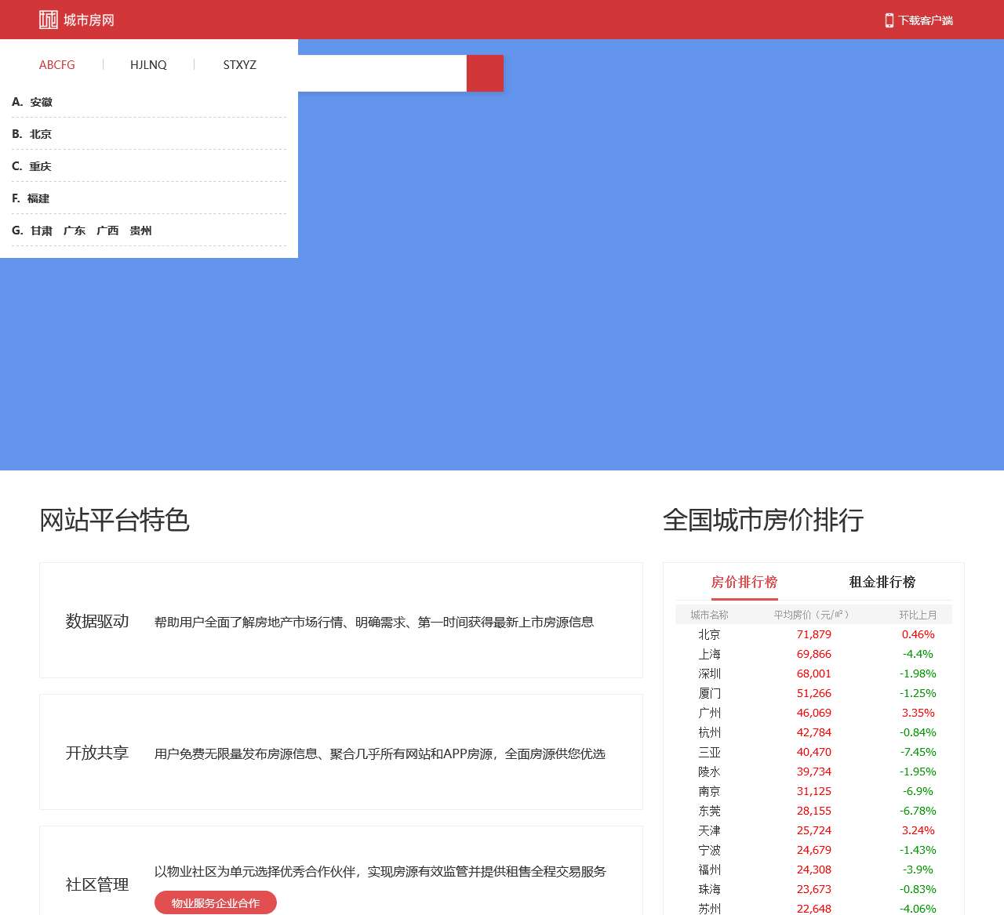Choose 福建 from the province list

pyautogui.click(x=38, y=198)
